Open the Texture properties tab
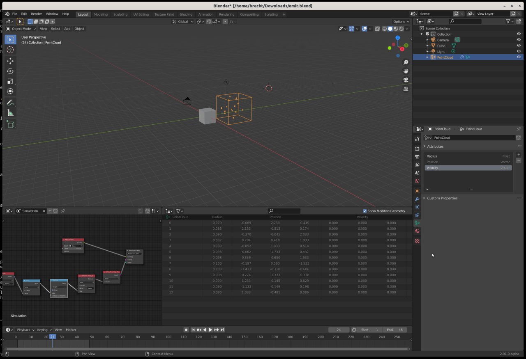The width and height of the screenshot is (526, 359). point(417,241)
